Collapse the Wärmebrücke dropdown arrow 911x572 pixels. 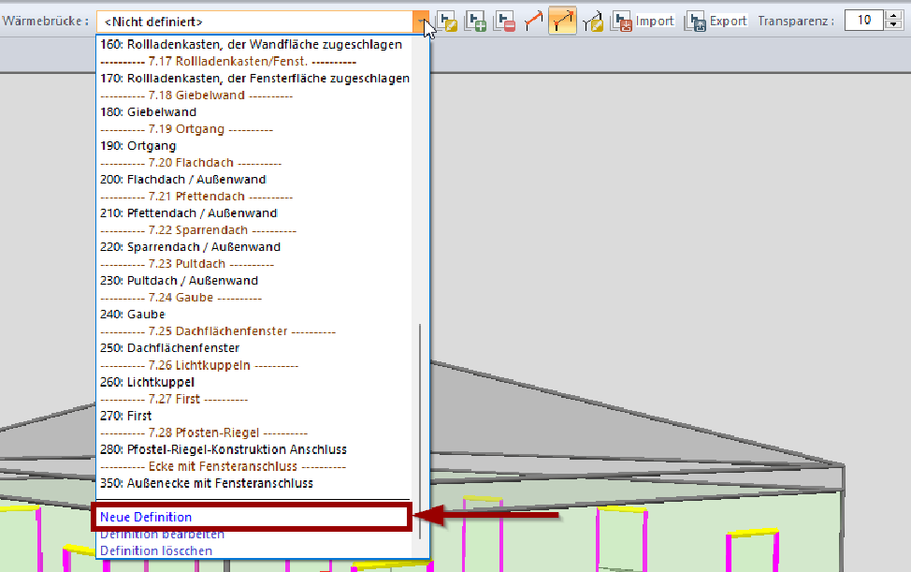click(423, 21)
